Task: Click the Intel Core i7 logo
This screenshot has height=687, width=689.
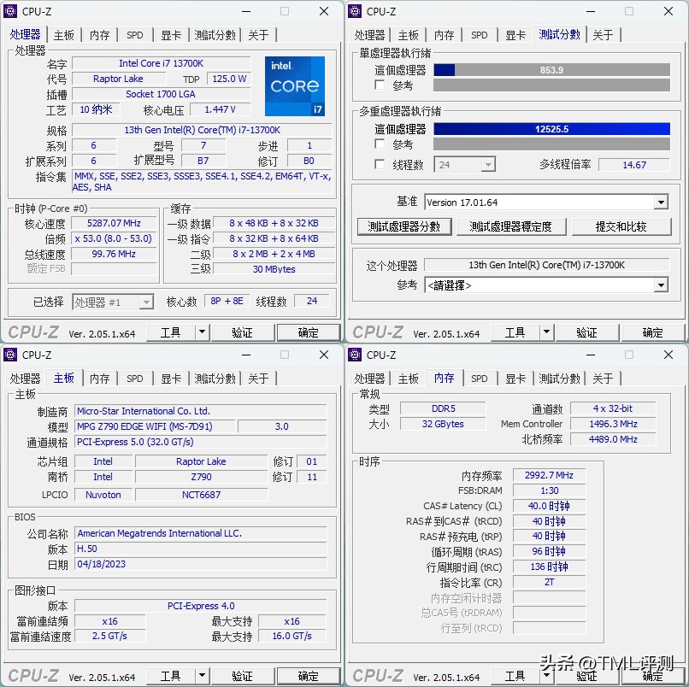Action: click(294, 86)
